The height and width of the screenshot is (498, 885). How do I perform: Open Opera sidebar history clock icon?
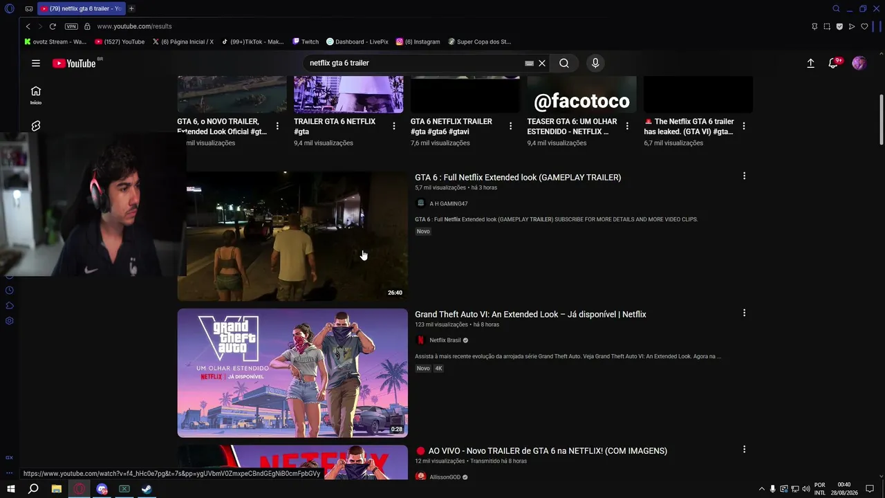pos(10,290)
